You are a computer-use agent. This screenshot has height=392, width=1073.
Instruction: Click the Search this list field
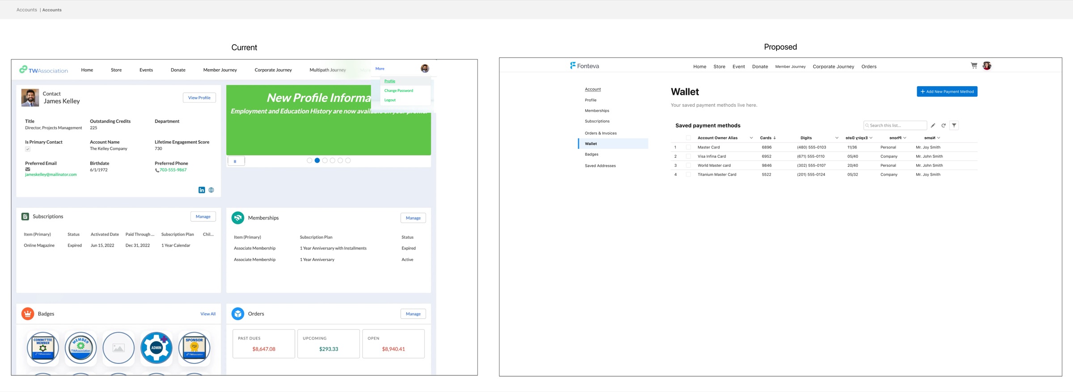tap(895, 126)
